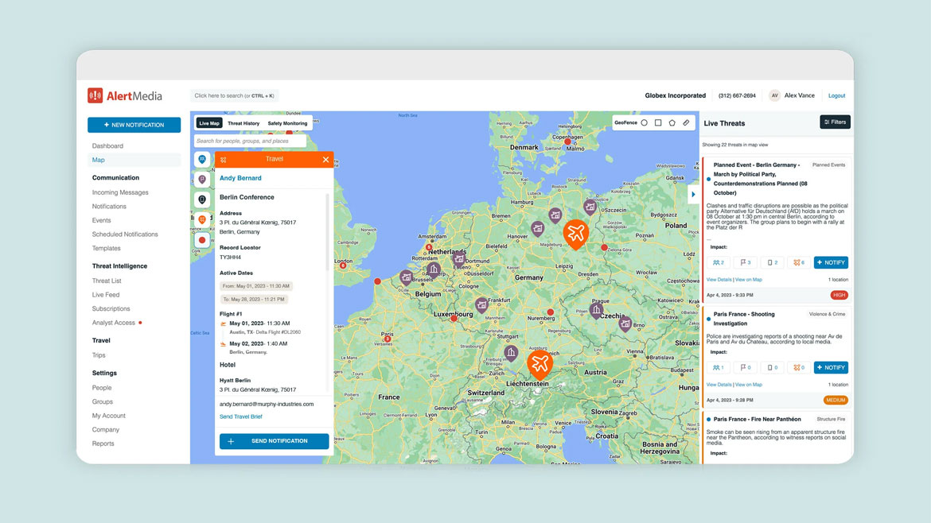Switch to the Safety Monitoring tab
Image resolution: width=931 pixels, height=523 pixels.
[x=287, y=123]
